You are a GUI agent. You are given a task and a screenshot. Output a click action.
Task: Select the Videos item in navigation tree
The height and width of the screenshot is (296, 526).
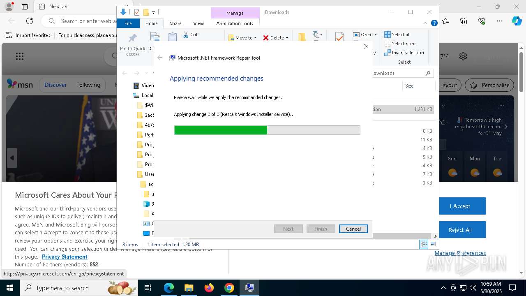[x=143, y=86]
